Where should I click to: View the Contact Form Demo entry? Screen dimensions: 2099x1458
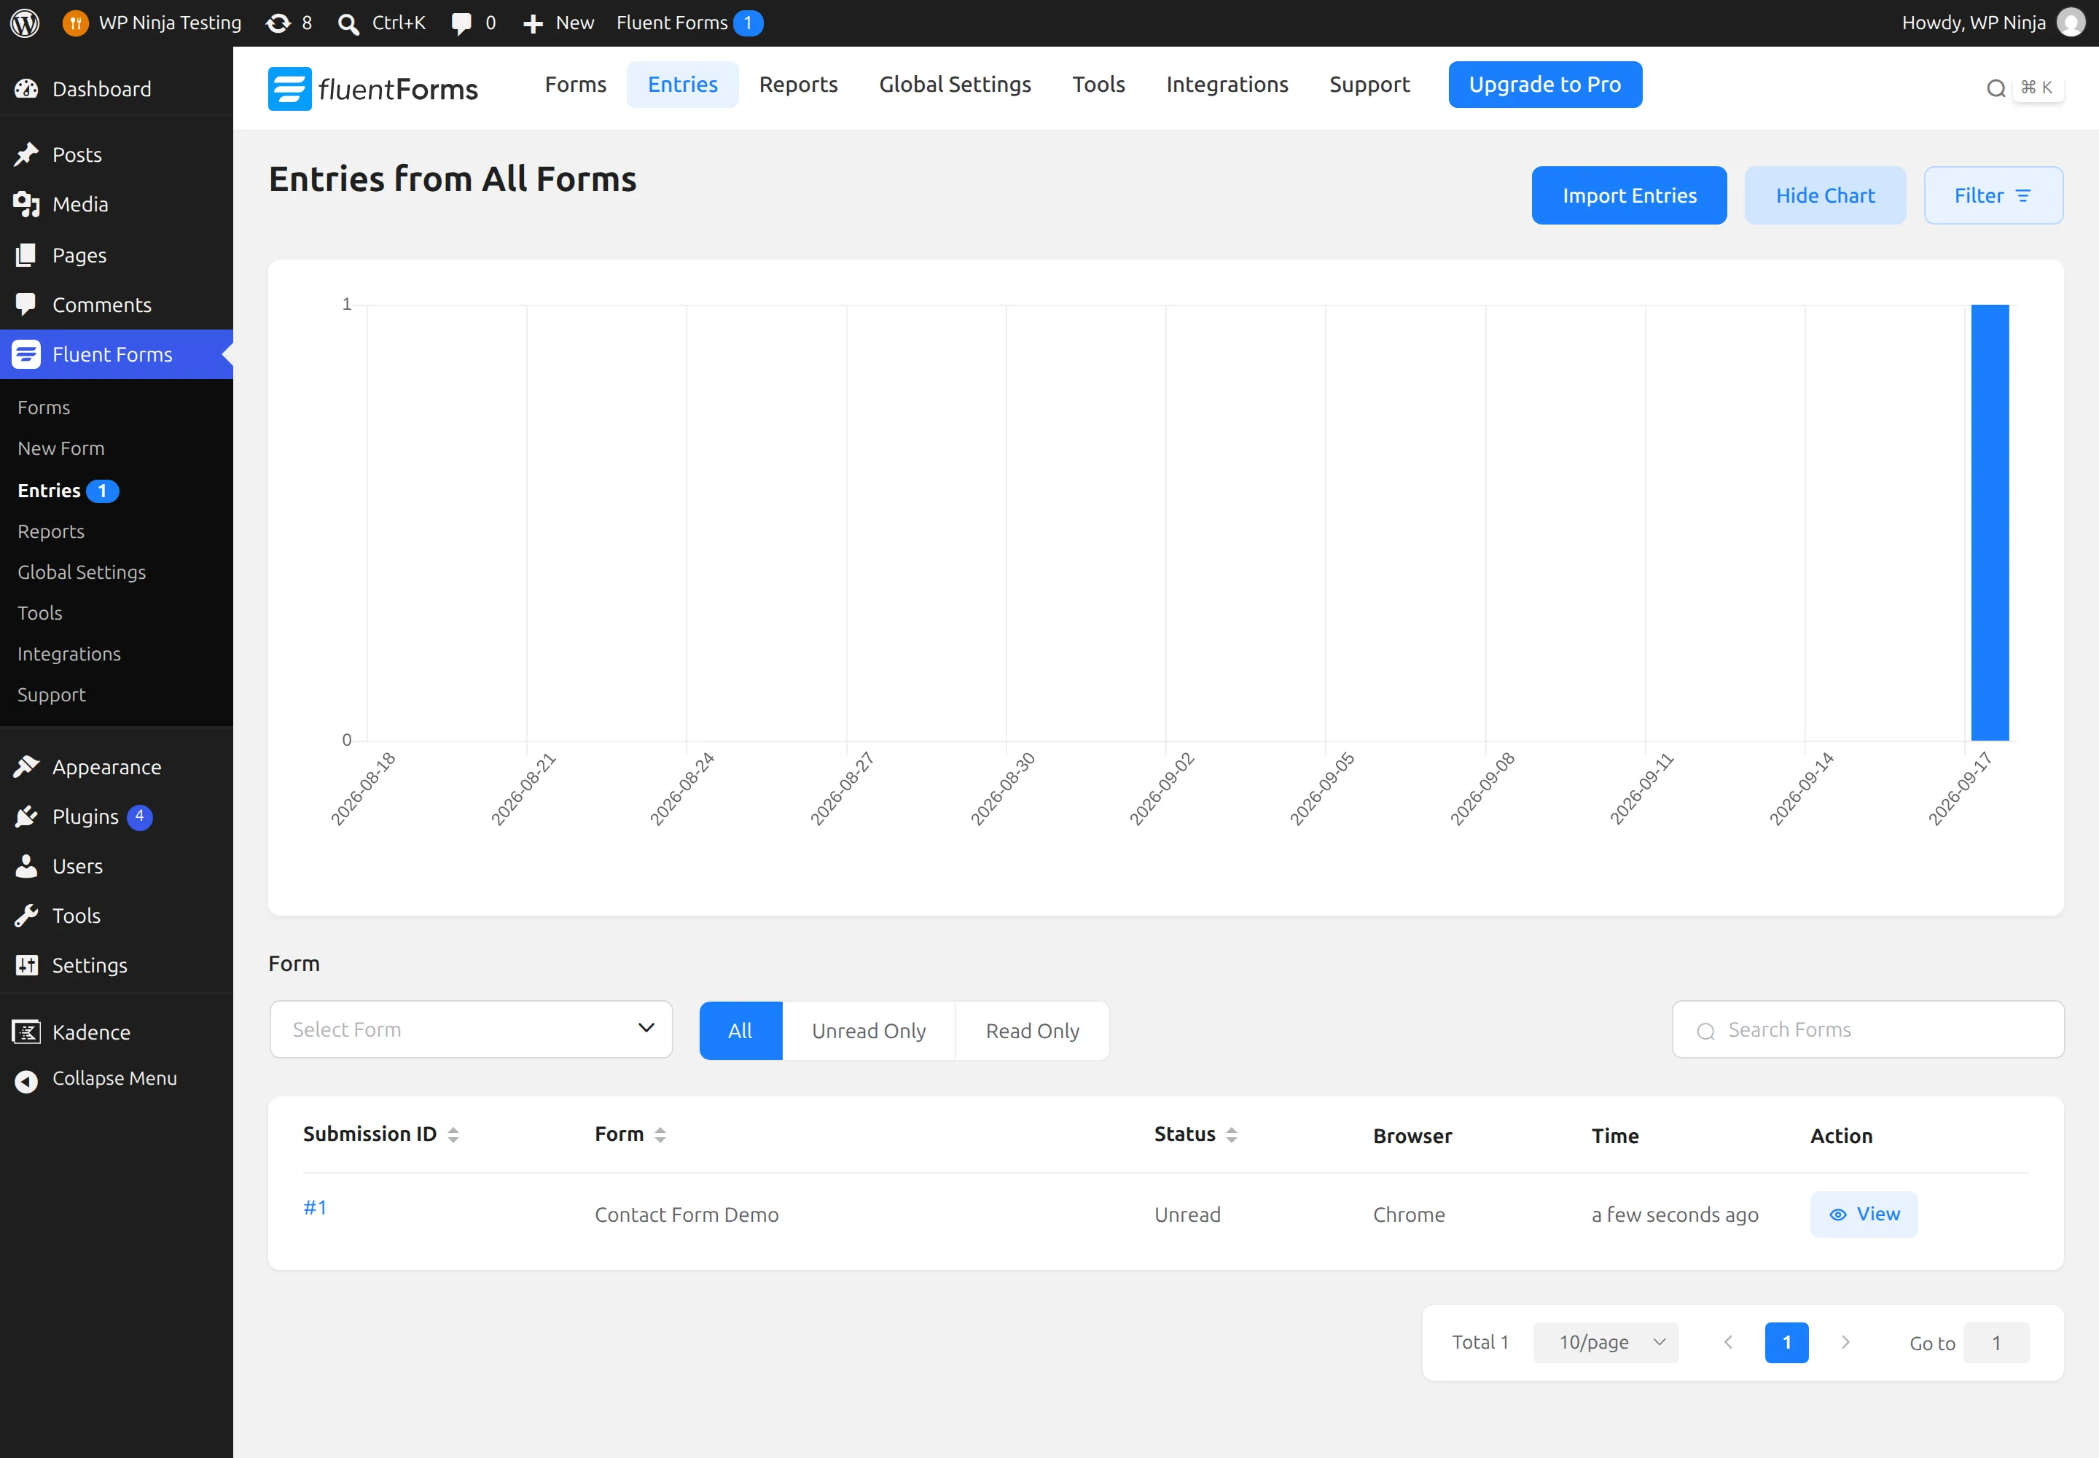[1864, 1214]
